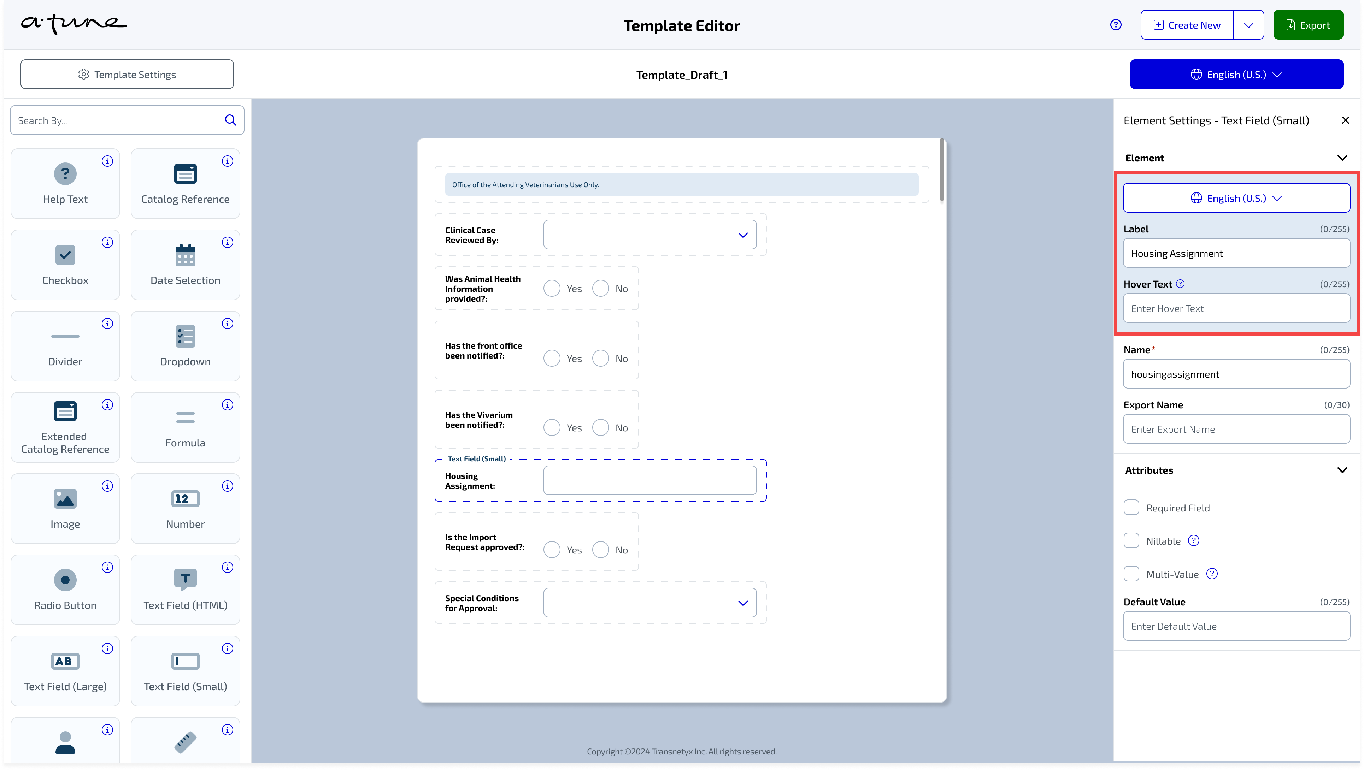Collapse the Attributes section
Screen dimensions: 1364x770
tap(1342, 470)
